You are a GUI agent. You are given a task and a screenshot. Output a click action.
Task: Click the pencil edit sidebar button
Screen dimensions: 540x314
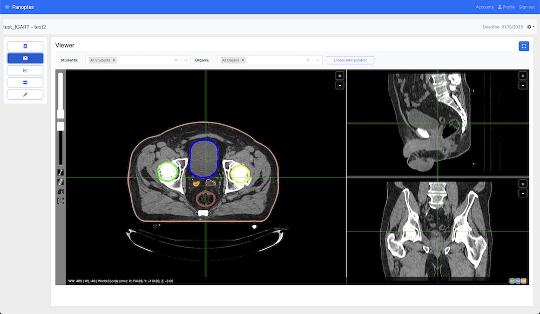[x=25, y=94]
